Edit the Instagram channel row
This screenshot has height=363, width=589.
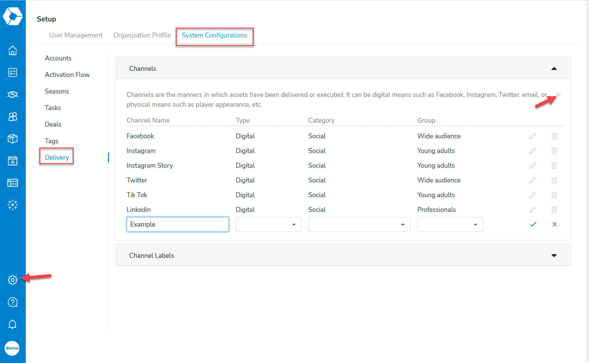(533, 151)
